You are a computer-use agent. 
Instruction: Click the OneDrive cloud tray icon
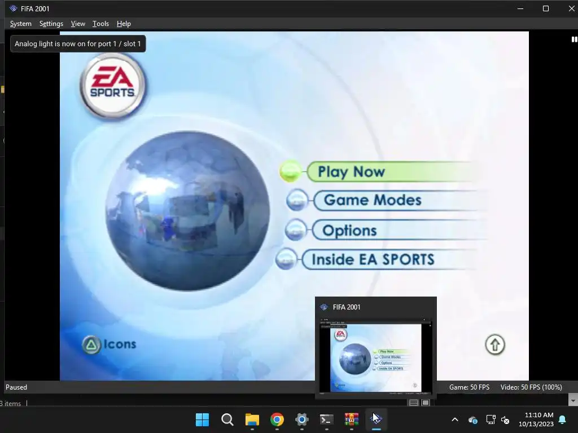point(473,419)
